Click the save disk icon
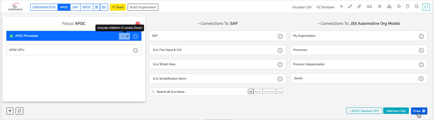The image size is (434, 120). (97, 7)
